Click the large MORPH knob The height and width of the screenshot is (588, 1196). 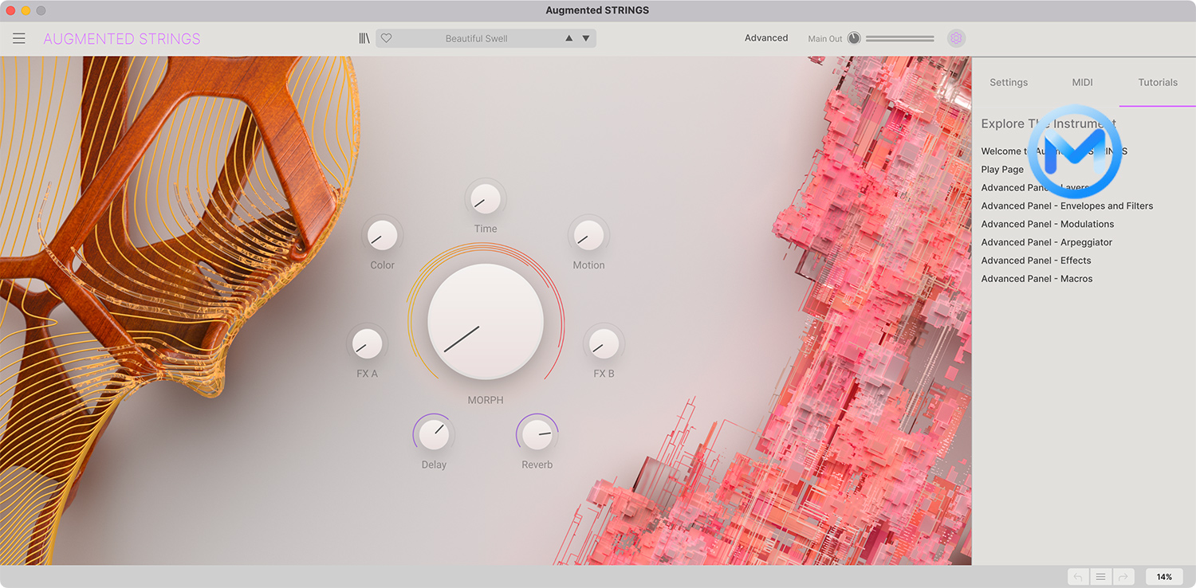coord(486,321)
